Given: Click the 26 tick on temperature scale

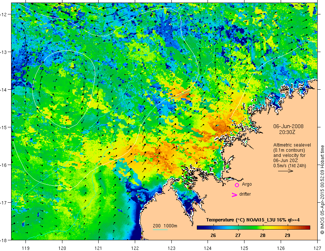Looking at the screenshot, I should pos(213,235).
